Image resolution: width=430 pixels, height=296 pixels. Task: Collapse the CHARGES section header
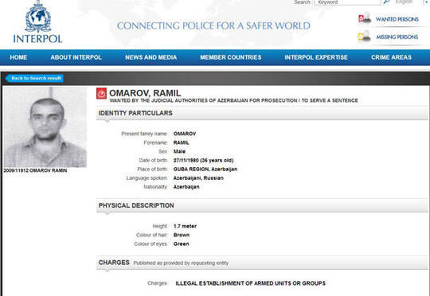click(x=262, y=263)
